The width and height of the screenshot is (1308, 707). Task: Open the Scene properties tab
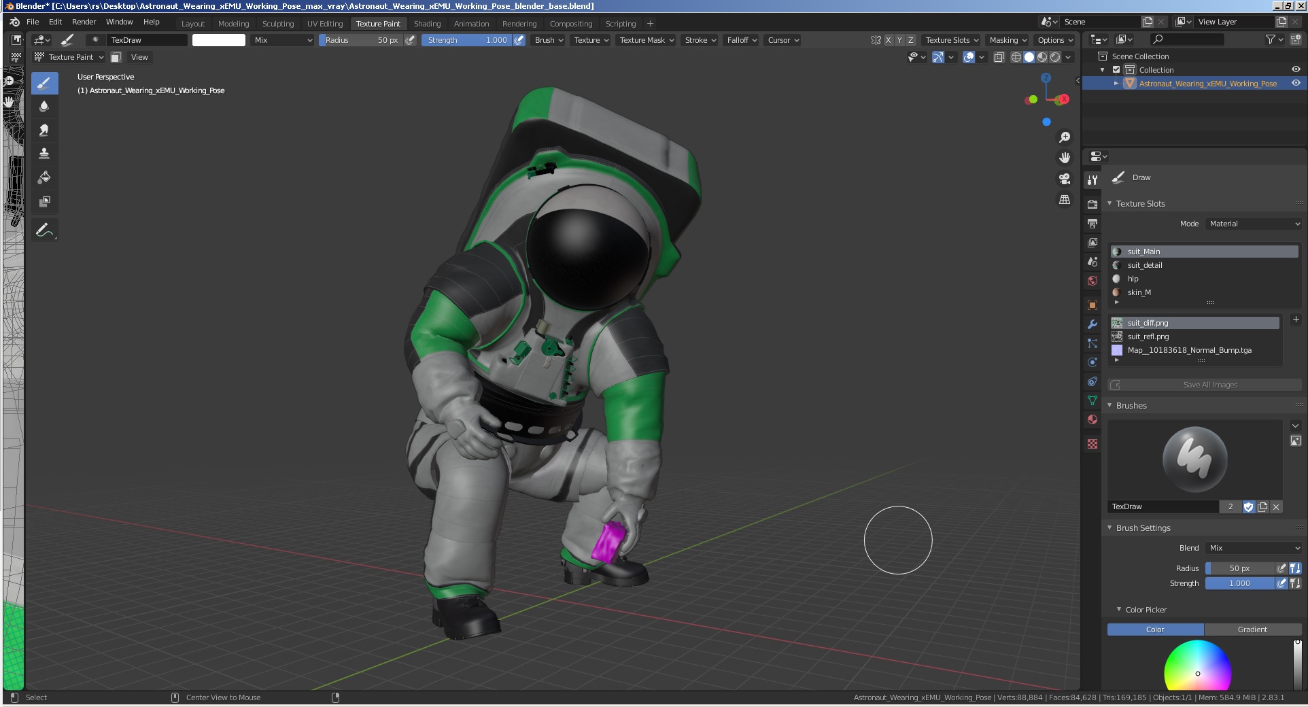1092,262
